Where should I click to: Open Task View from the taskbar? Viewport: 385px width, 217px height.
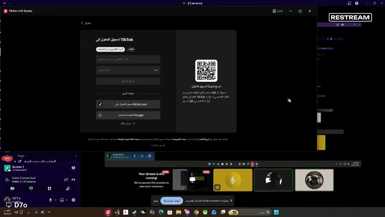click(223, 212)
